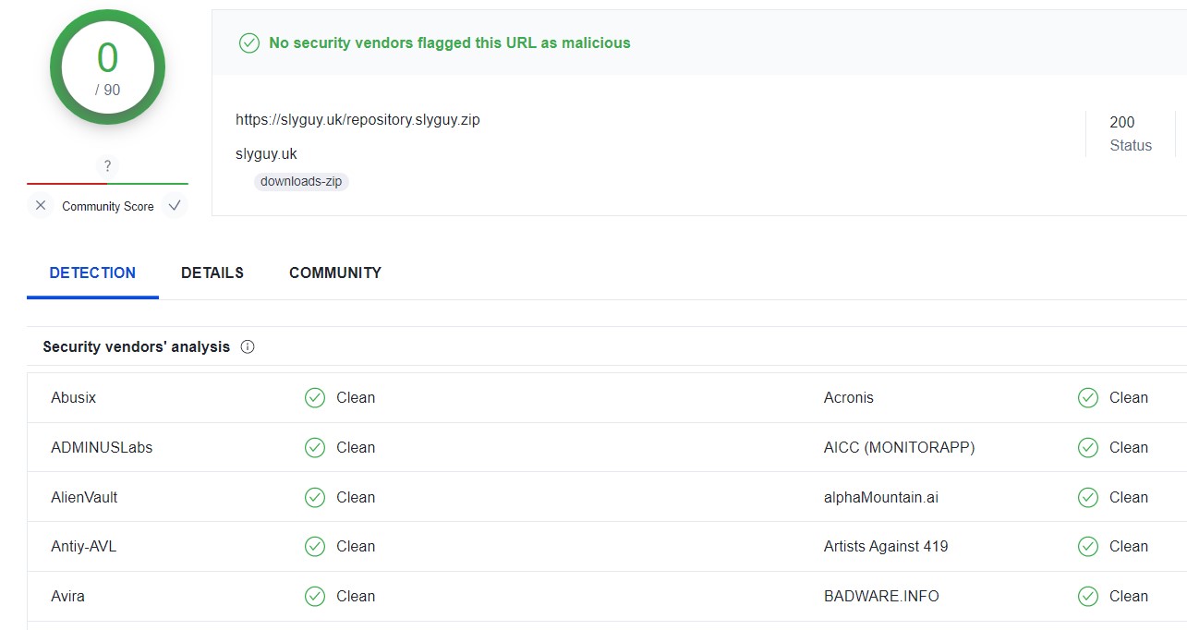Select the BADWARE.INFO vendor name
This screenshot has width=1187, height=630.
tap(881, 597)
